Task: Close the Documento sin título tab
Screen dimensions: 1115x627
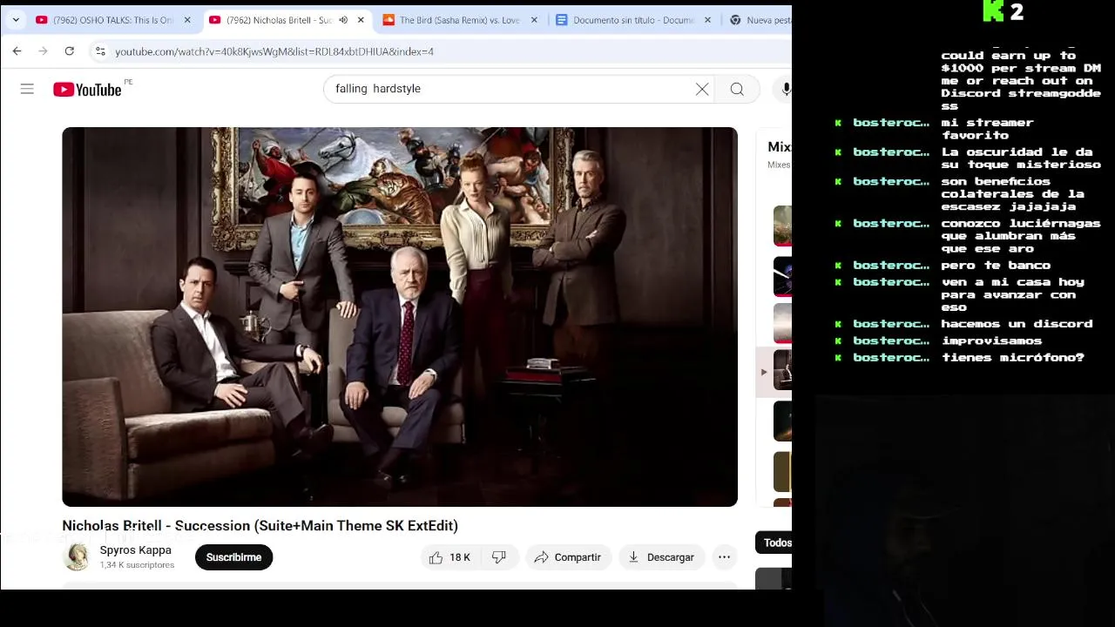Action: coord(707,20)
